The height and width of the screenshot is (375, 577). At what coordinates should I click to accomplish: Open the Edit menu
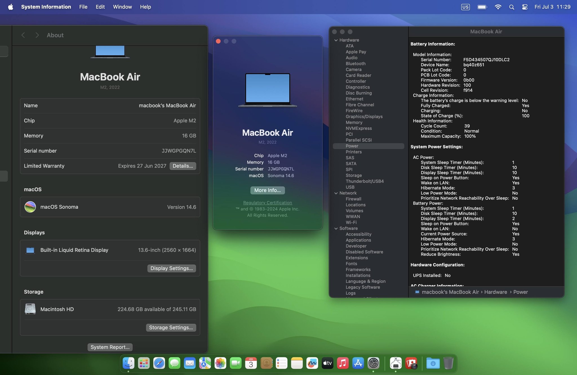tap(100, 7)
